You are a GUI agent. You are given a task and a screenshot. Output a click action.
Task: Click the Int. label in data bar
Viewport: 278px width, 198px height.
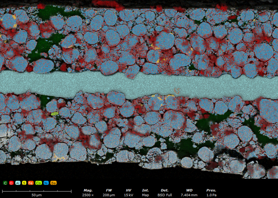[145, 190]
